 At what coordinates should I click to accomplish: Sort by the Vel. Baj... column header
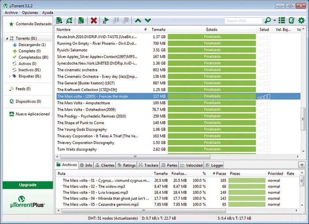(x=283, y=29)
